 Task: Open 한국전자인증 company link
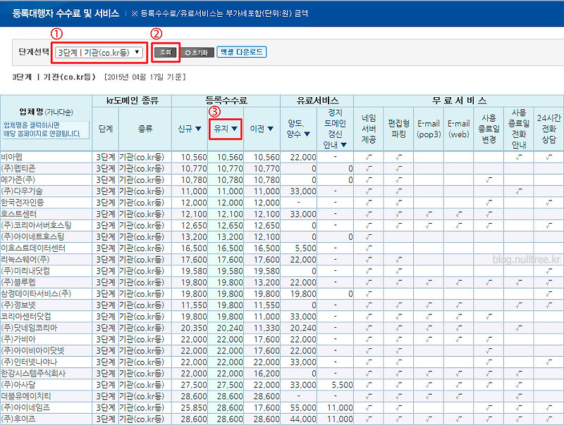[x=23, y=203]
